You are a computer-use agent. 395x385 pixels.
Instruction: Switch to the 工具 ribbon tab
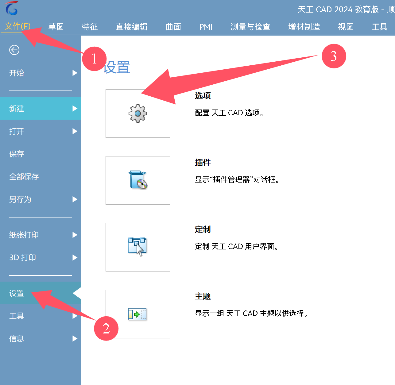pos(379,27)
